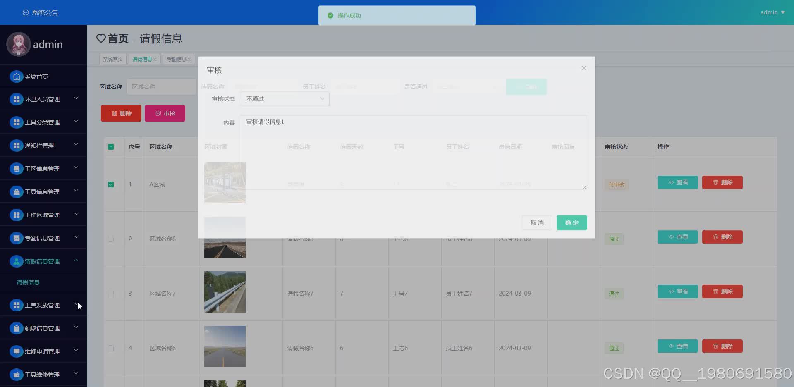
Task: Click the red 删除 toolbar button
Action: [x=121, y=113]
